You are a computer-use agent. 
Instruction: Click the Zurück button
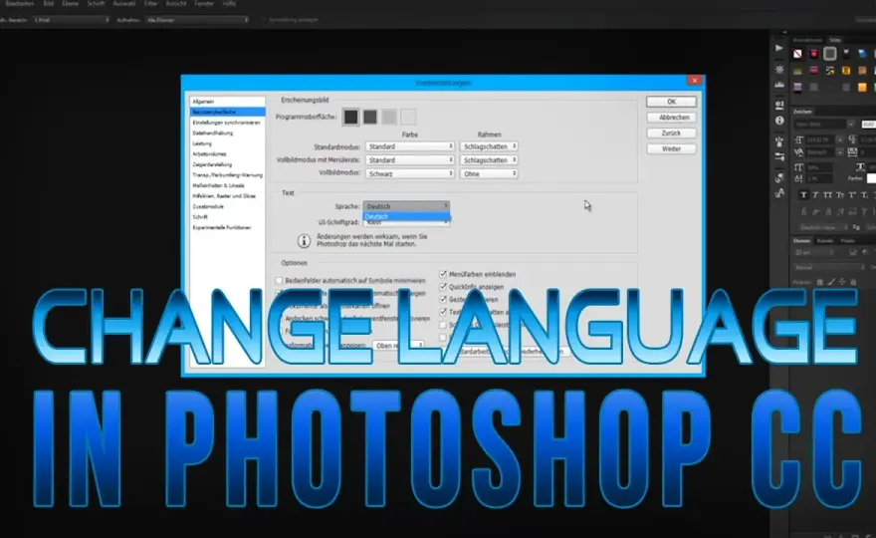click(x=671, y=134)
